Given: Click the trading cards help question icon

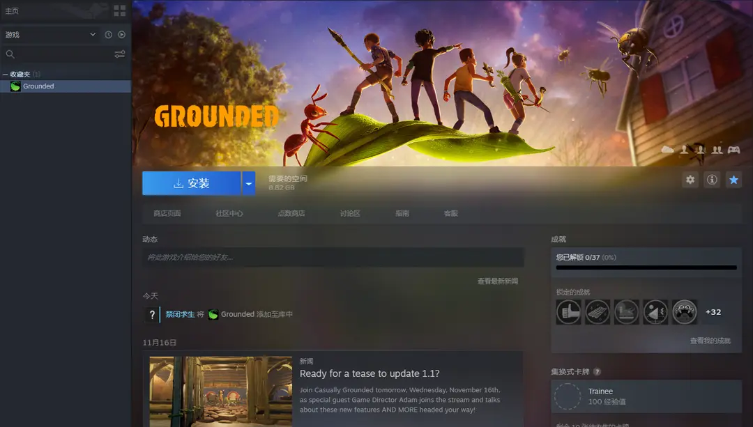Looking at the screenshot, I should click(597, 372).
